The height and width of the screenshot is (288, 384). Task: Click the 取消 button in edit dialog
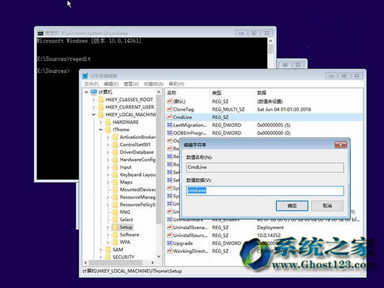(x=327, y=206)
